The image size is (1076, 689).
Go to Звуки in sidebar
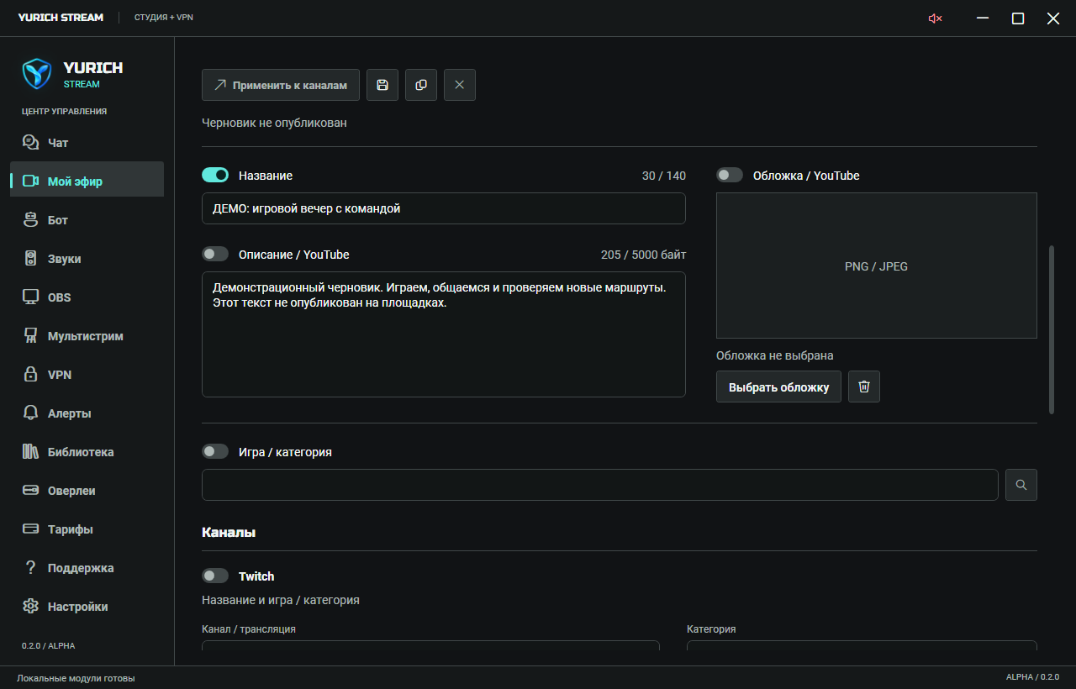pyautogui.click(x=87, y=259)
